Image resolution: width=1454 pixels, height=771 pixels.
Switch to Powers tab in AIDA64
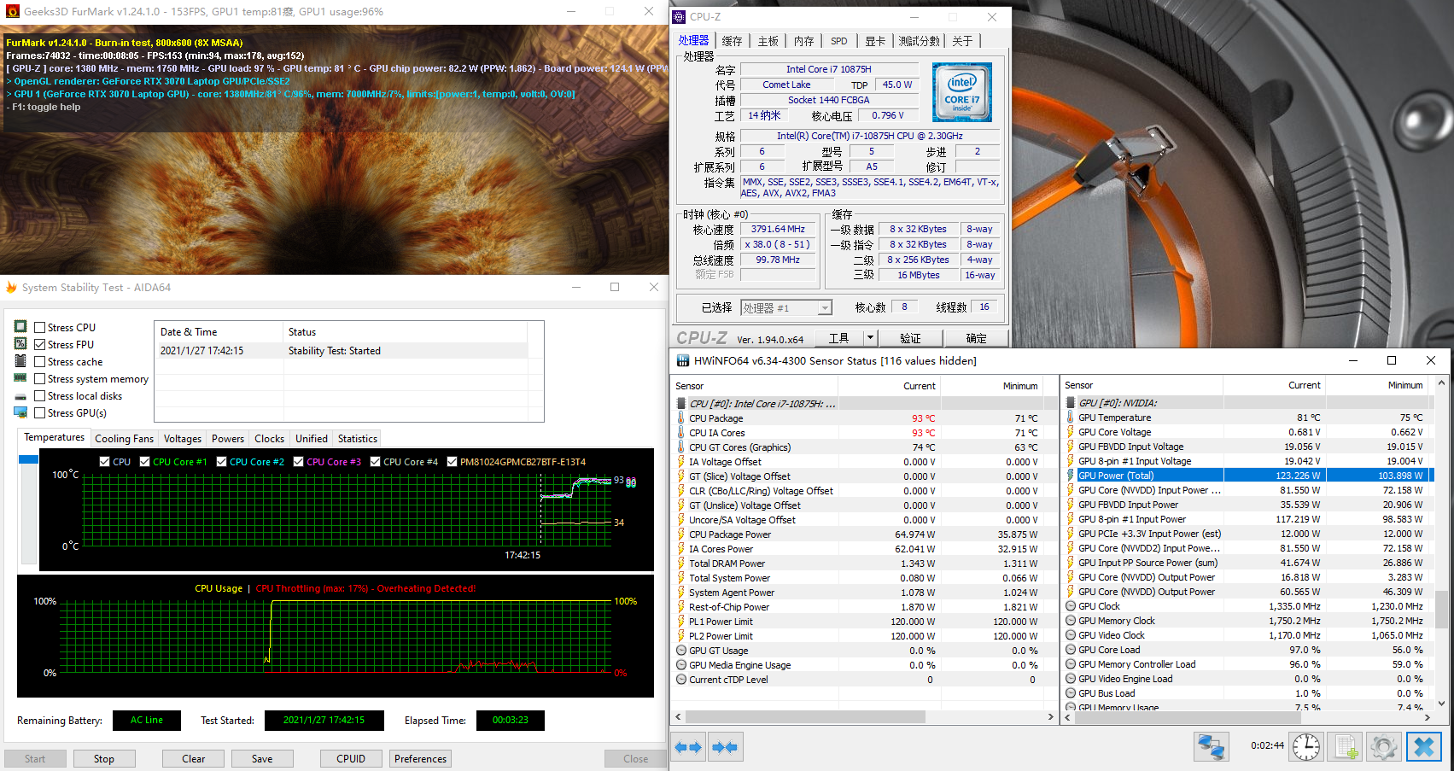[228, 439]
